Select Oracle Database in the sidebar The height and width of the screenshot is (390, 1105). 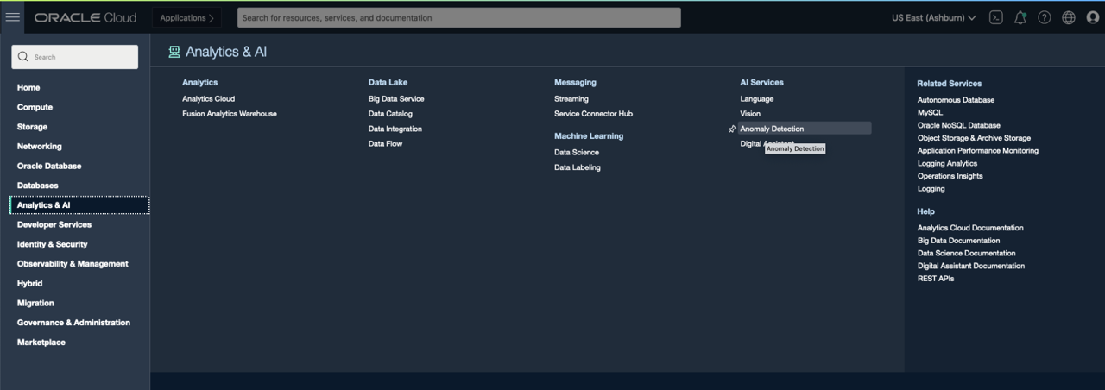[49, 166]
